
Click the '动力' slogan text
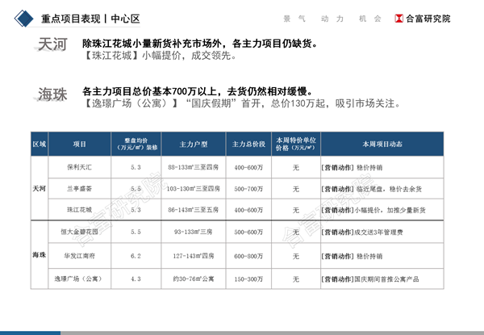coord(332,19)
